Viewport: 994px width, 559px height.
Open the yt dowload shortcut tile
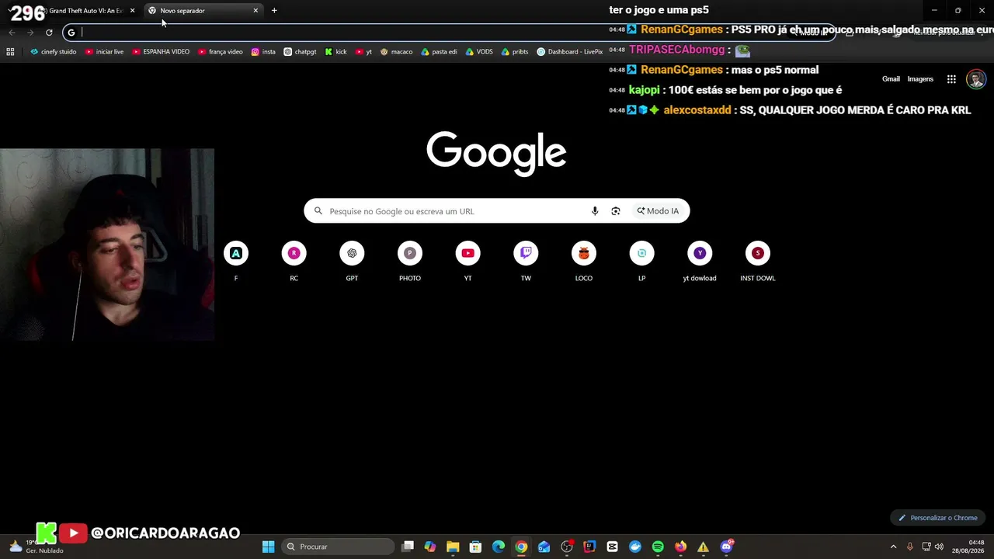click(x=700, y=261)
